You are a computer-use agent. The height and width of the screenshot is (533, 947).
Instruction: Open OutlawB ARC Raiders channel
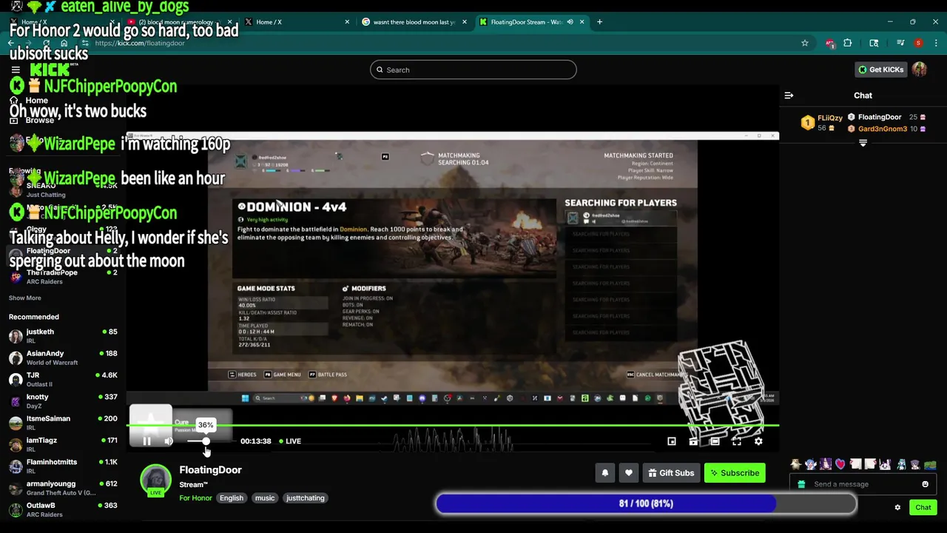[x=63, y=509]
